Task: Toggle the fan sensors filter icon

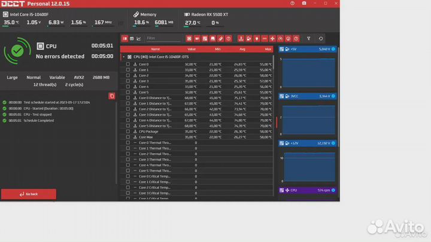Action: pyautogui.click(x=272, y=38)
